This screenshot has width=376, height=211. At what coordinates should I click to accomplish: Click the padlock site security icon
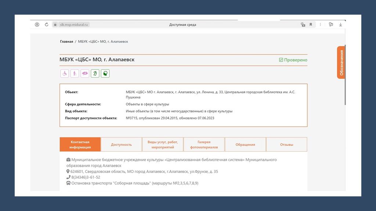(55, 25)
